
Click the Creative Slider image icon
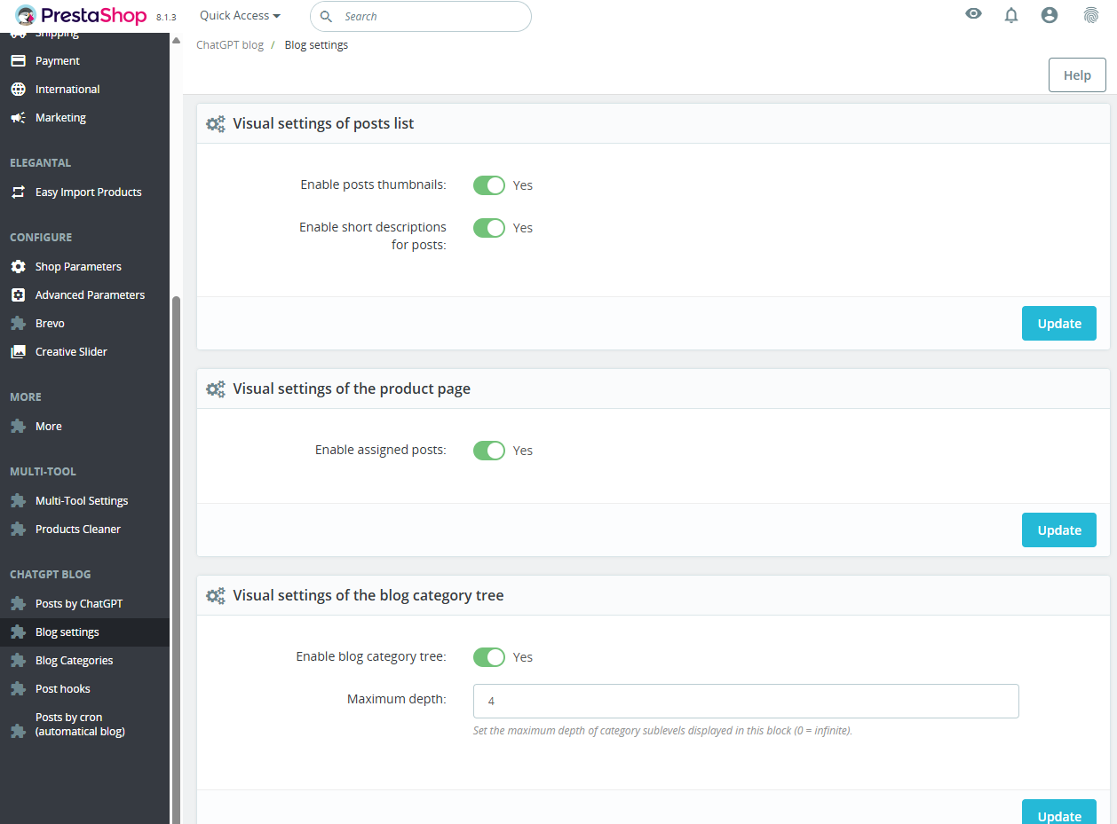point(18,352)
